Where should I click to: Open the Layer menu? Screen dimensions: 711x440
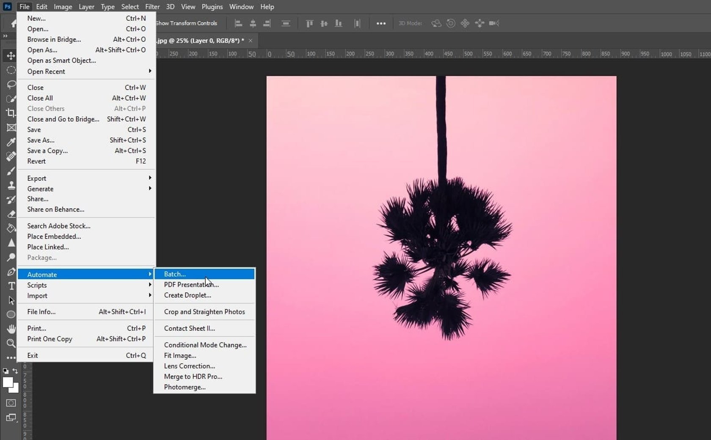coord(86,7)
